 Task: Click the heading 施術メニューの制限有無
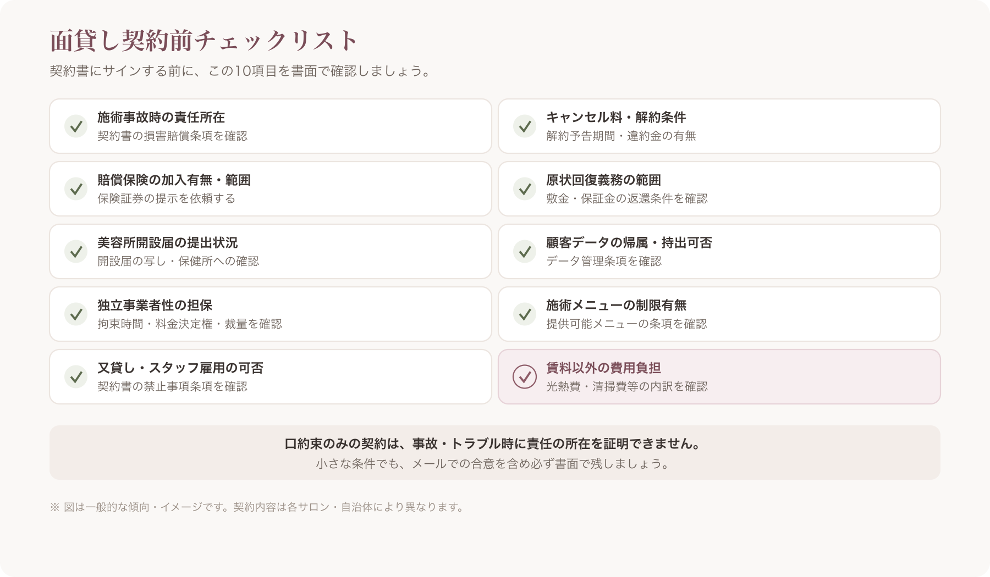pos(617,305)
